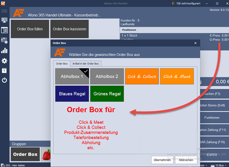
Task: Open the Funktionen button
Action: [214, 118]
